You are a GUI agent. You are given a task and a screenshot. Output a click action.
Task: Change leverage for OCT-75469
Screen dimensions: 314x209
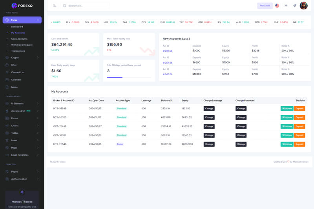209,126
